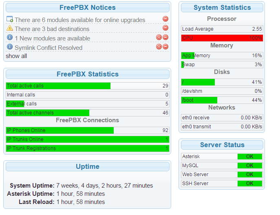Click the /boot disk 44% usage bar
Image resolution: width=280 pixels, height=215 pixels.
point(222,100)
